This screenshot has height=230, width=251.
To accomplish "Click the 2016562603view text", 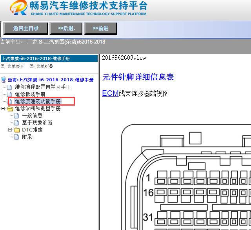I will (x=124, y=58).
